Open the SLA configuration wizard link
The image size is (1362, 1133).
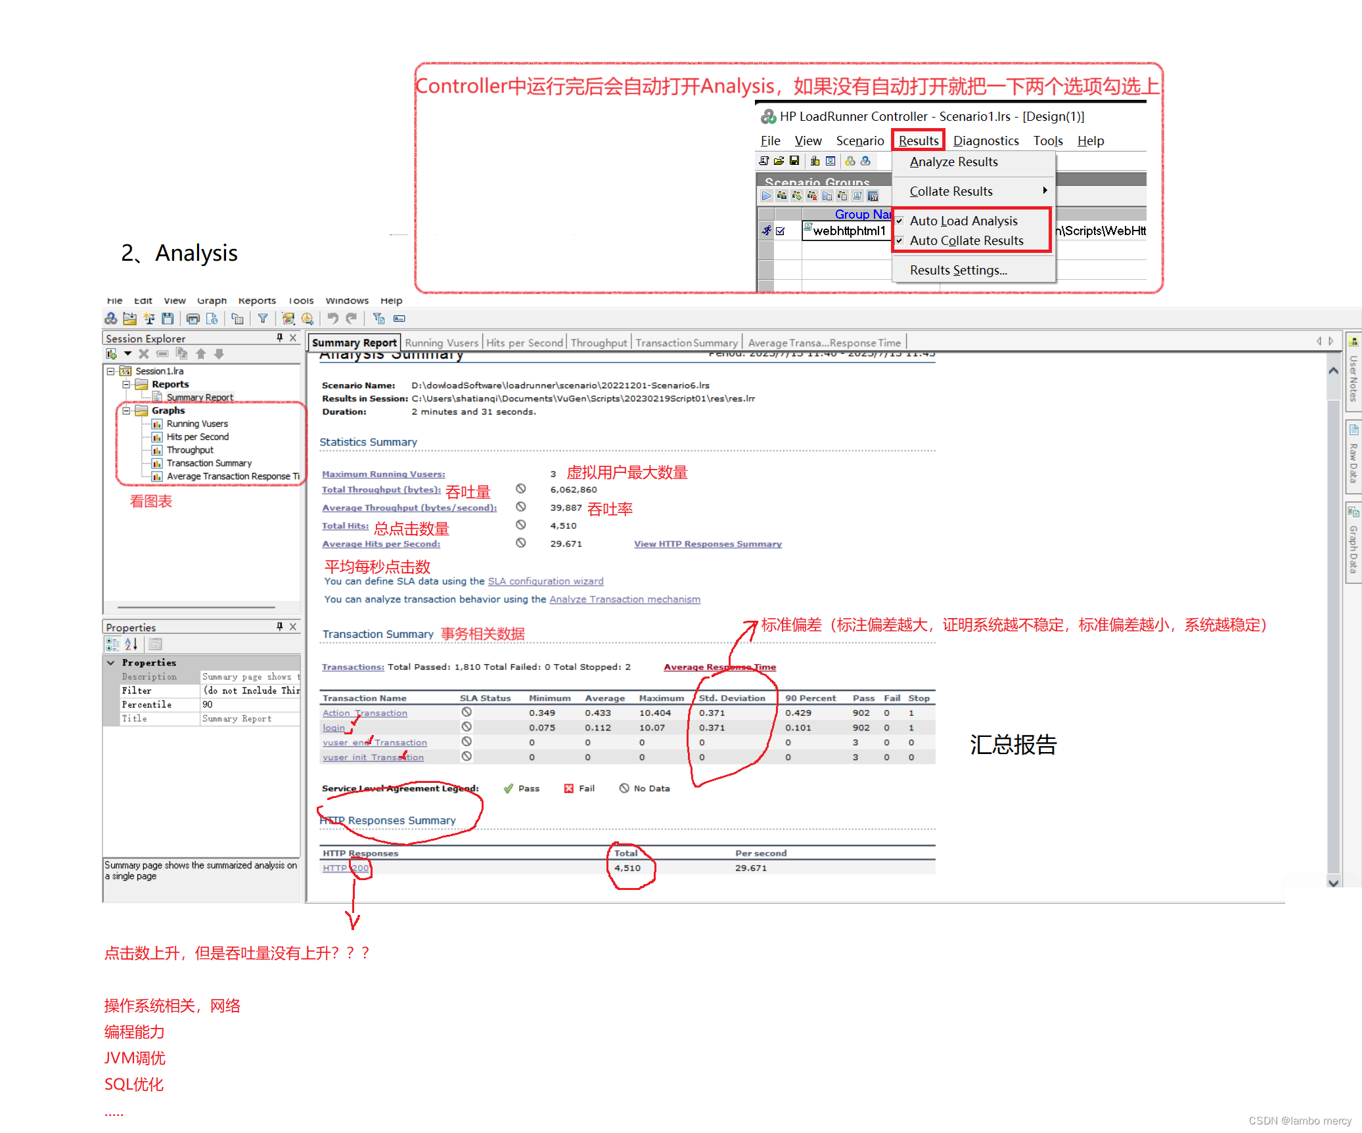545,581
